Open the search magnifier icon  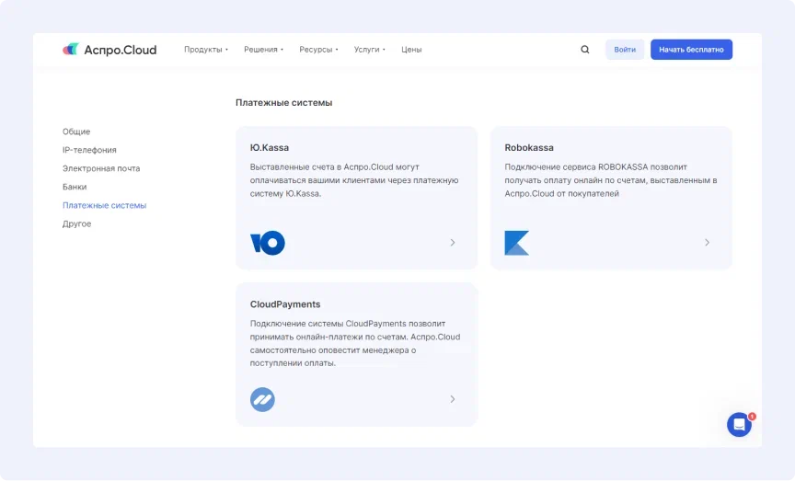(584, 49)
